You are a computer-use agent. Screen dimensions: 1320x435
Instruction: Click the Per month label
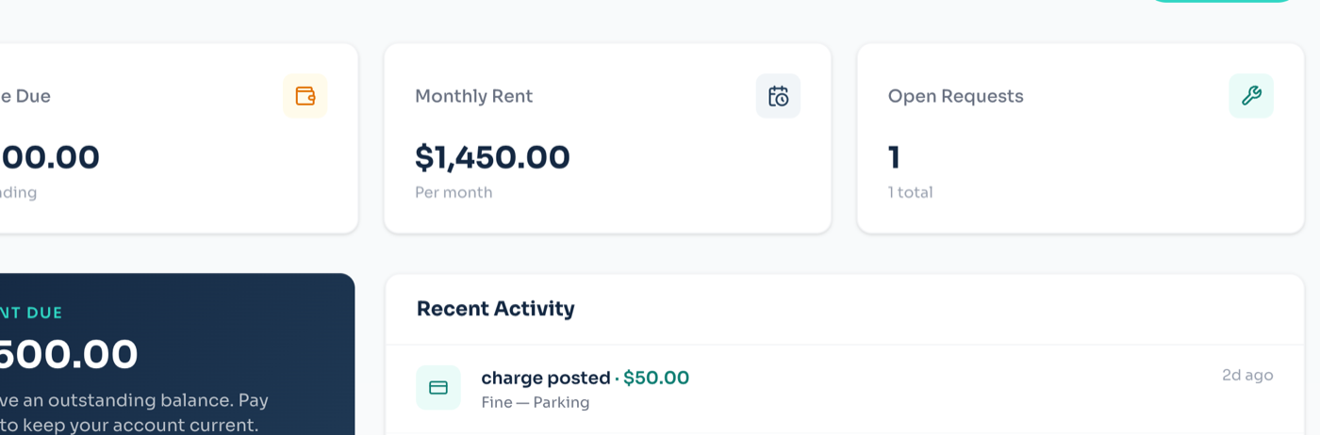tap(454, 192)
